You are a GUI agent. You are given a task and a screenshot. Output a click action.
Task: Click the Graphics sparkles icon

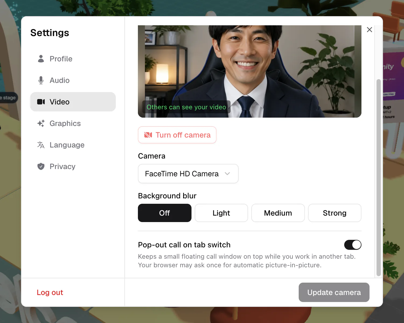pos(41,123)
